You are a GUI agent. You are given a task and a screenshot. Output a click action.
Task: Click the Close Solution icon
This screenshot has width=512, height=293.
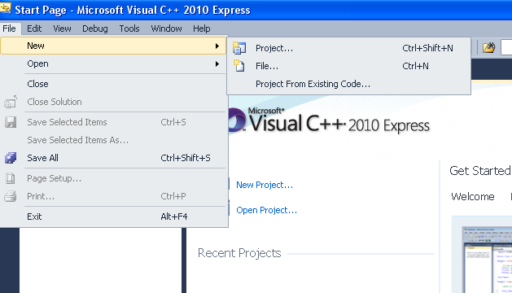click(x=11, y=102)
